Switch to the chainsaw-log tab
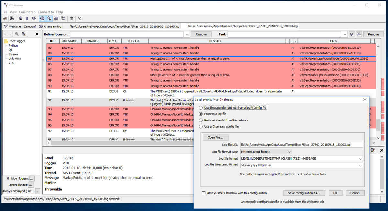 point(50,26)
